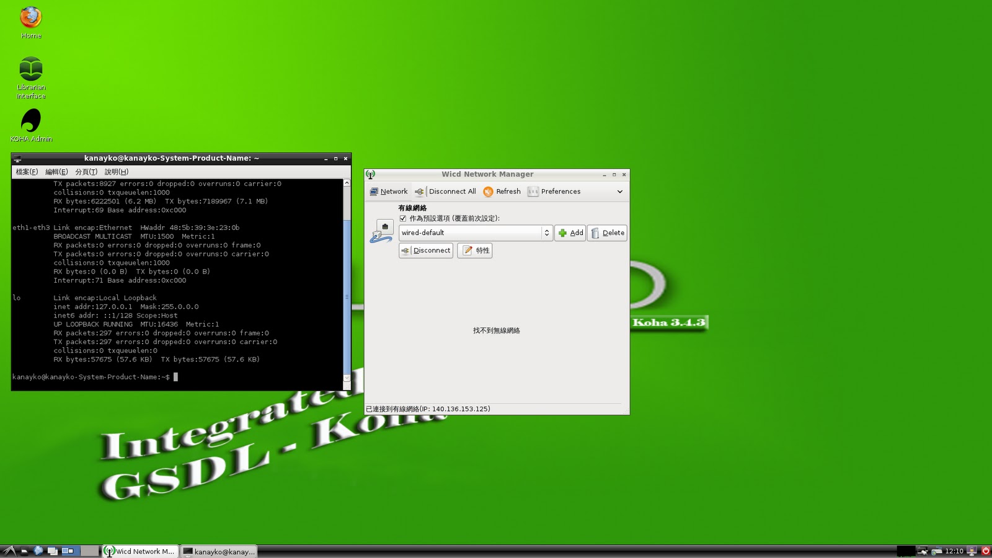Click the Wicd title bar antenna icon
This screenshot has height=558, width=992.
click(370, 174)
